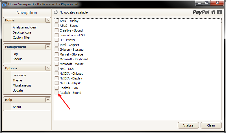Open Analyse and clean page
Image resolution: width=226 pixels, height=133 pixels.
[25, 27]
